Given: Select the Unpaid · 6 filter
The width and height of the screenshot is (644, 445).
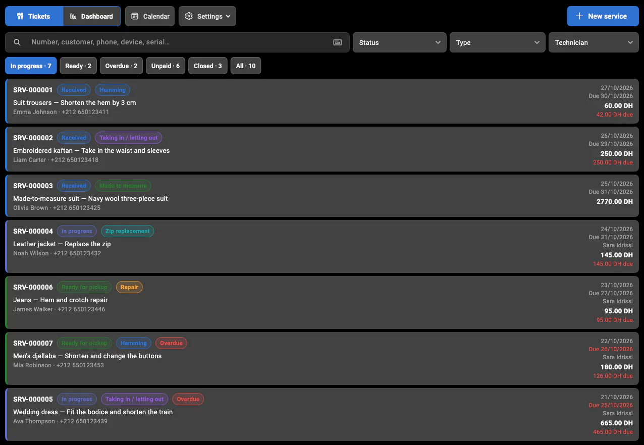Looking at the screenshot, I should 166,66.
